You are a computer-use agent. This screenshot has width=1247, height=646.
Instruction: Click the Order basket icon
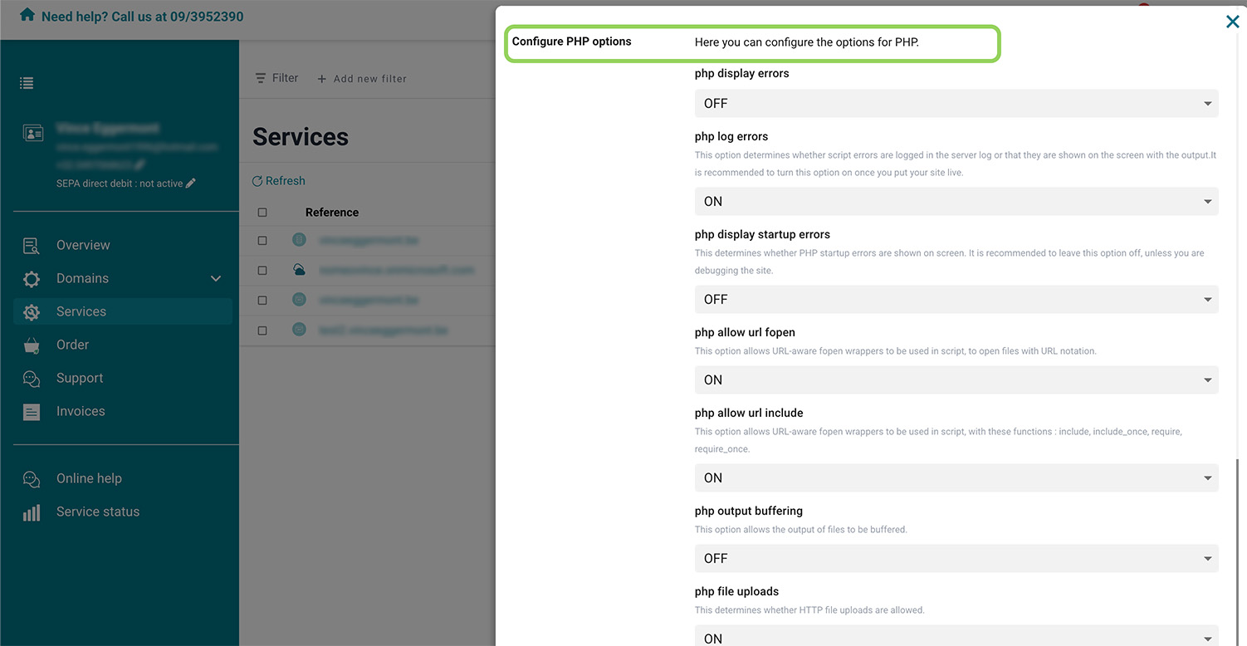[x=32, y=345]
